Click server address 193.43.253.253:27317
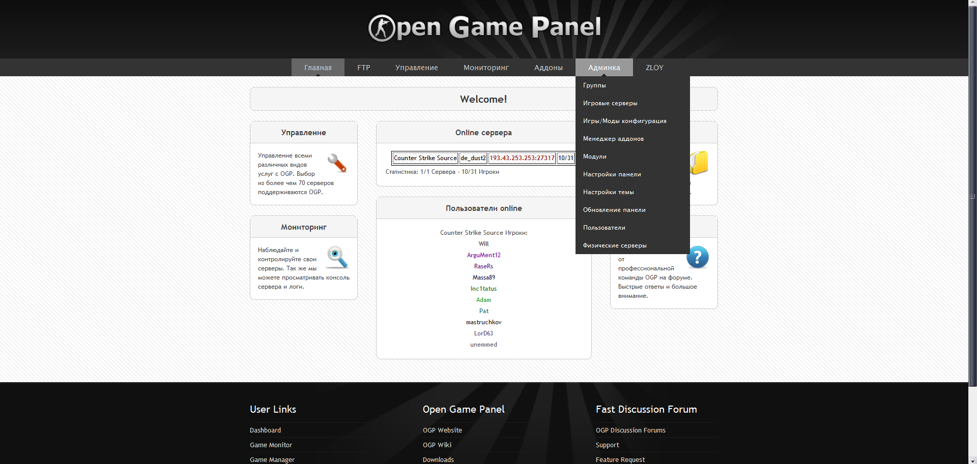This screenshot has width=977, height=464. coord(522,158)
